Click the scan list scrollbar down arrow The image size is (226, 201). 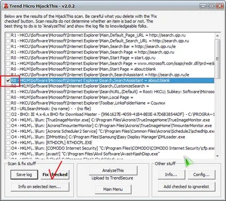pyautogui.click(x=217, y=156)
